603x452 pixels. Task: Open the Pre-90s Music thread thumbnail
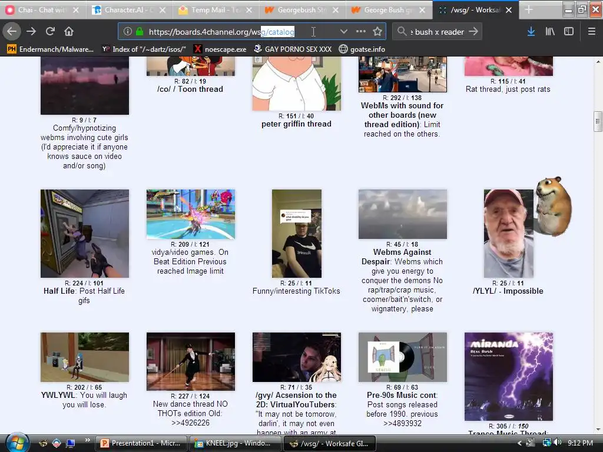[403, 357]
